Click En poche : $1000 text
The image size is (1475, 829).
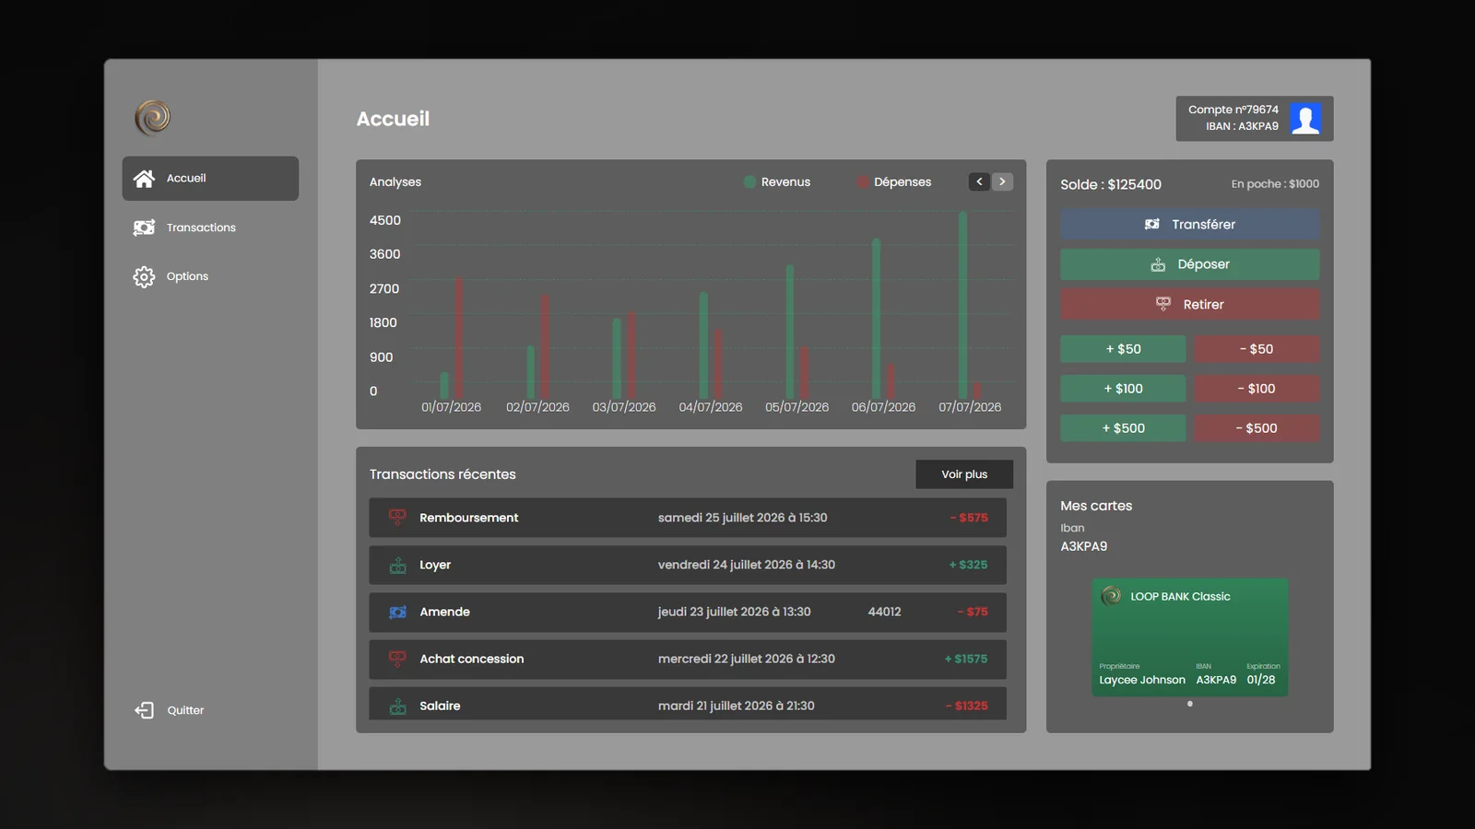coord(1275,184)
